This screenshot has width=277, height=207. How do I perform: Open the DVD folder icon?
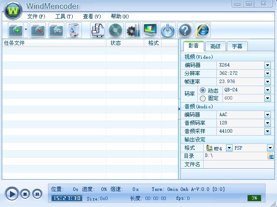coord(56,30)
